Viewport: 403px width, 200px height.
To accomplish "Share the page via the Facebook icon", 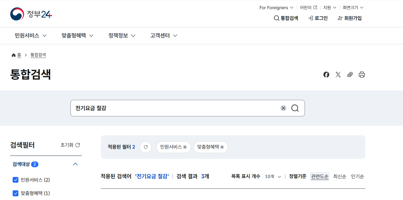I will click(326, 75).
